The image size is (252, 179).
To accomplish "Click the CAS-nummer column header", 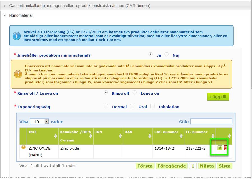I will pyautogui.click(x=168, y=136).
